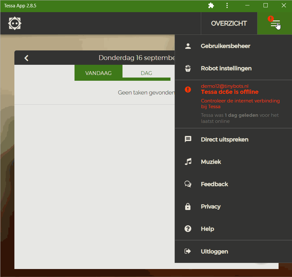
Task: Click the Gebruikersbeheer person icon
Action: pos(188,46)
